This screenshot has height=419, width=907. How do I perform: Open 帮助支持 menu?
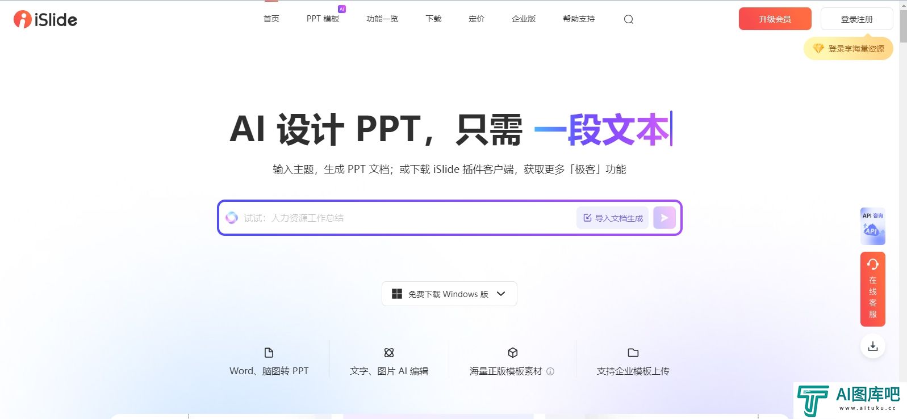tap(579, 19)
